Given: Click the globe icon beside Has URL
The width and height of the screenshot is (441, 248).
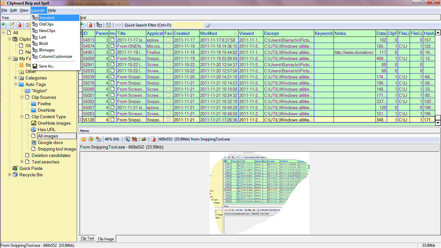Looking at the screenshot, I should 34,129.
